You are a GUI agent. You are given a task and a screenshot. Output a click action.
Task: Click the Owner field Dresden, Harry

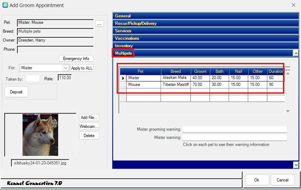click(55, 41)
